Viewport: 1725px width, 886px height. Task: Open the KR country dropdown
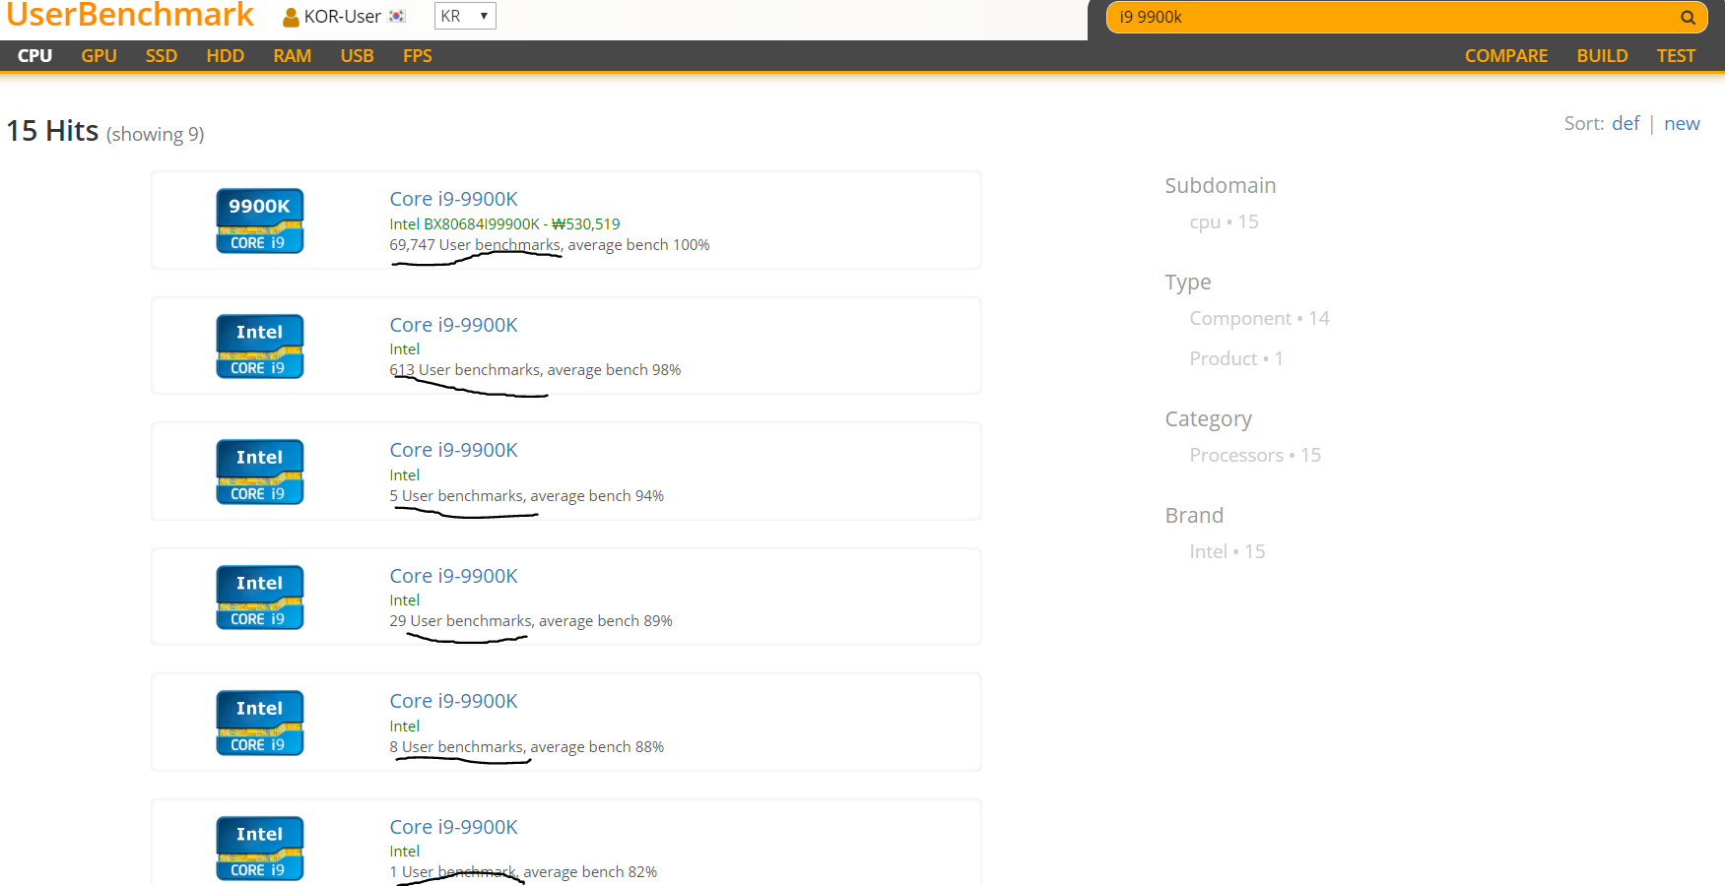point(465,16)
